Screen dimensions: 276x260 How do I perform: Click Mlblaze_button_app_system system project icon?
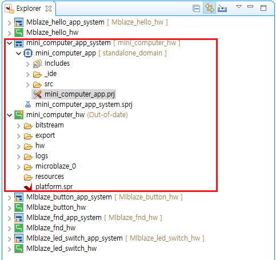point(19,197)
